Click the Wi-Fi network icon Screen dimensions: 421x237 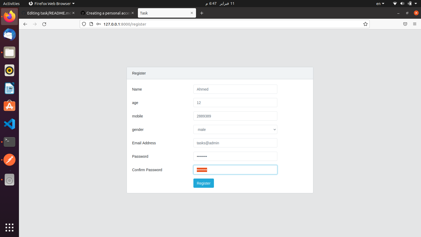(395, 4)
